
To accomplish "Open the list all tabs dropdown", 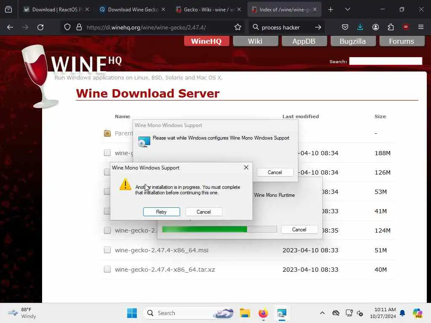I will point(347,10).
